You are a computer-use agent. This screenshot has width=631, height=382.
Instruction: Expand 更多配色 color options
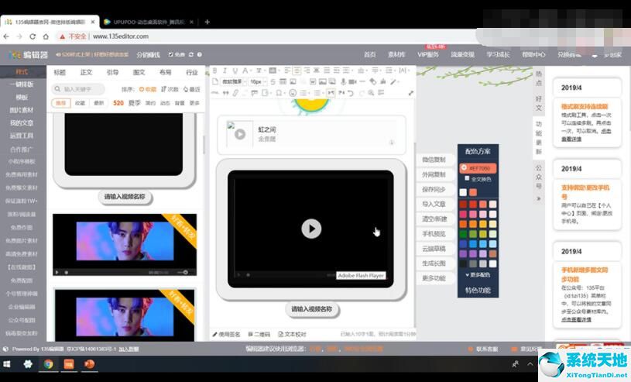[x=478, y=274]
